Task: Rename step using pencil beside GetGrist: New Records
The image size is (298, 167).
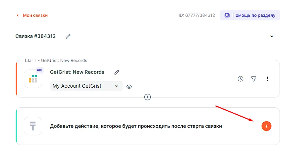Action: point(116,72)
